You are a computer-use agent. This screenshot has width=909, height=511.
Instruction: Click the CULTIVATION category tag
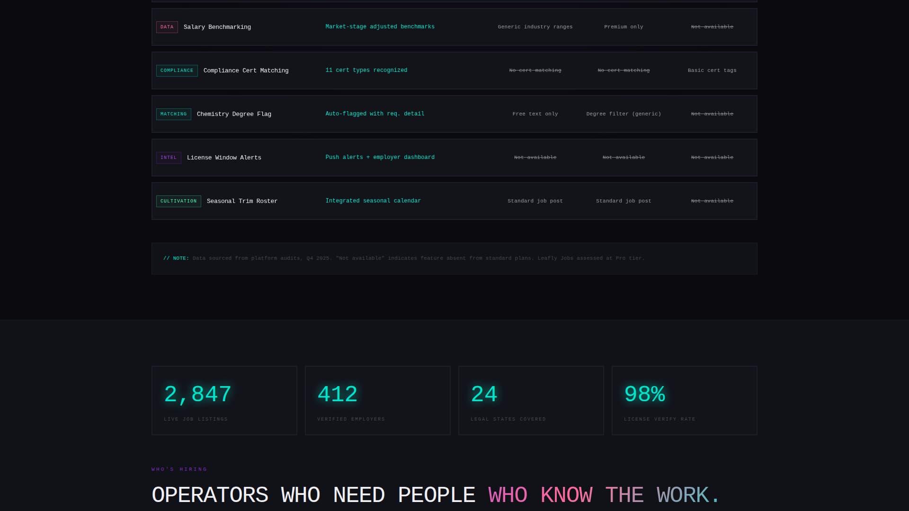coord(178,201)
